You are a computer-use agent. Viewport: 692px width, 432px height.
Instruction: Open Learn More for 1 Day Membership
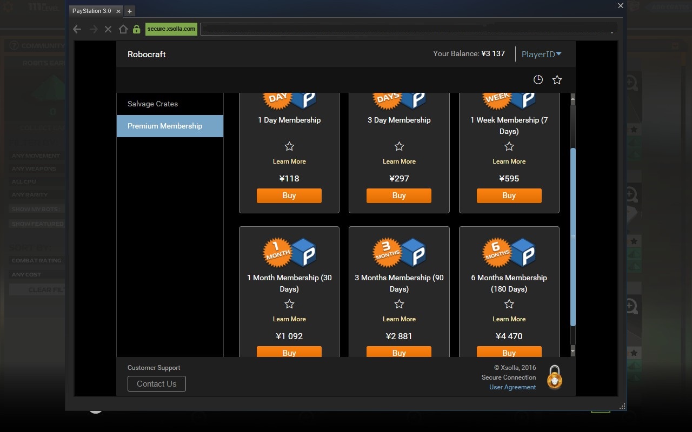(289, 161)
